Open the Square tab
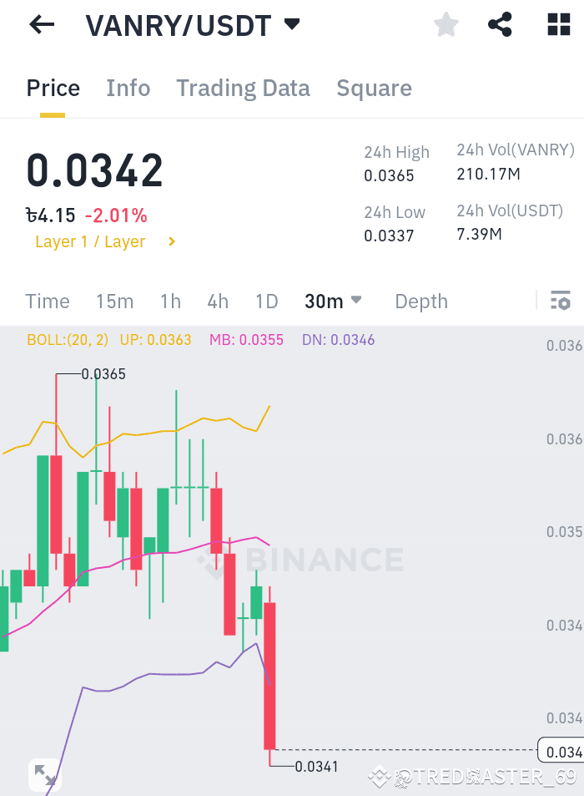584x796 pixels. pyautogui.click(x=374, y=88)
